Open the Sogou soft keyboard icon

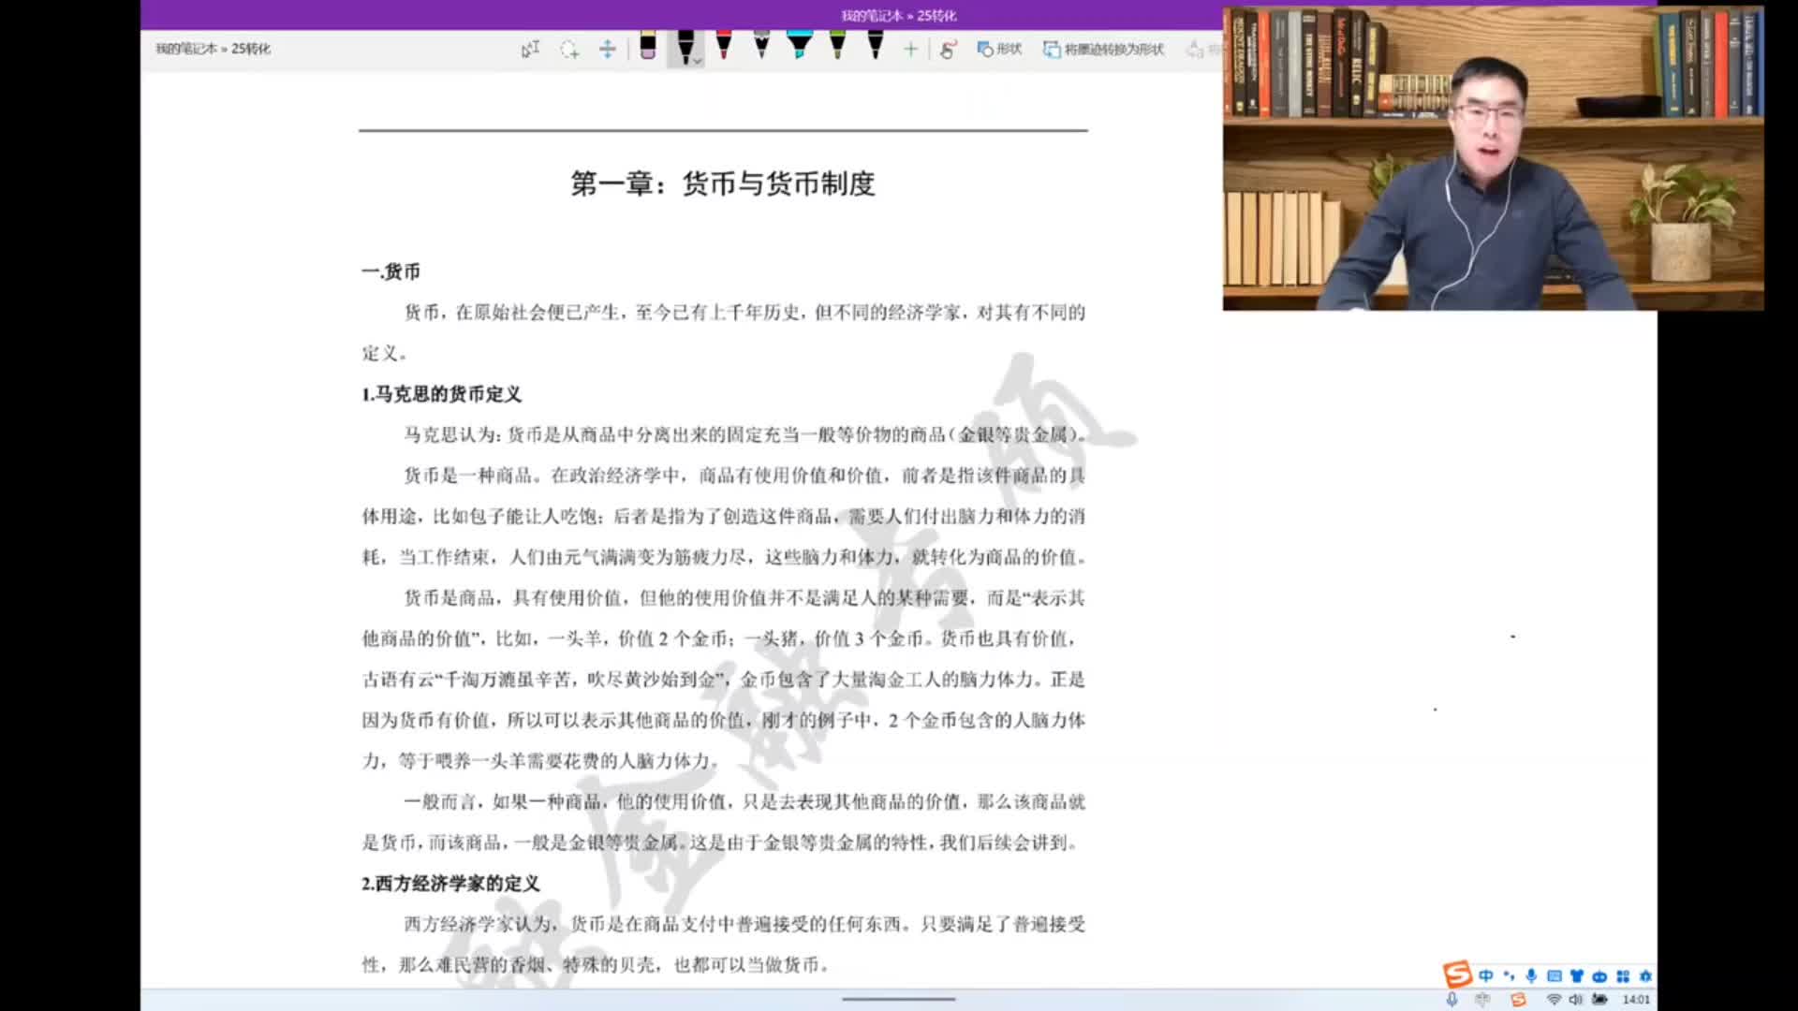tap(1555, 975)
